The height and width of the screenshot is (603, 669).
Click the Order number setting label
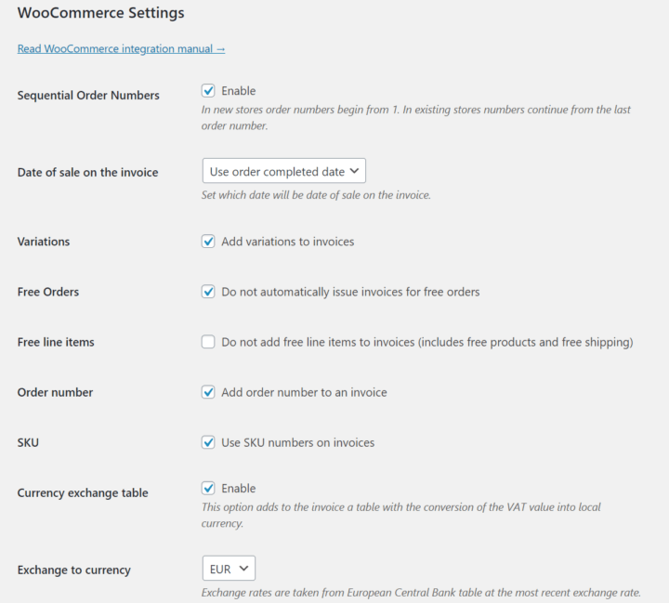point(55,392)
